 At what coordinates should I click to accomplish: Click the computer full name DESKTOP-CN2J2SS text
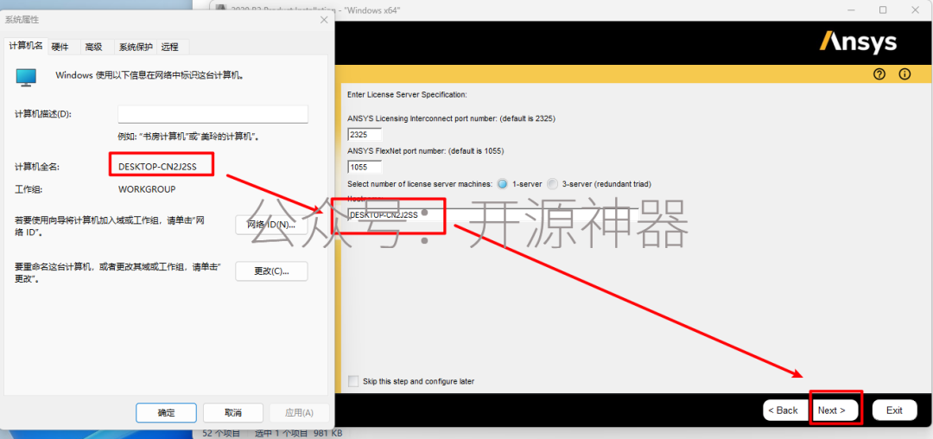158,167
